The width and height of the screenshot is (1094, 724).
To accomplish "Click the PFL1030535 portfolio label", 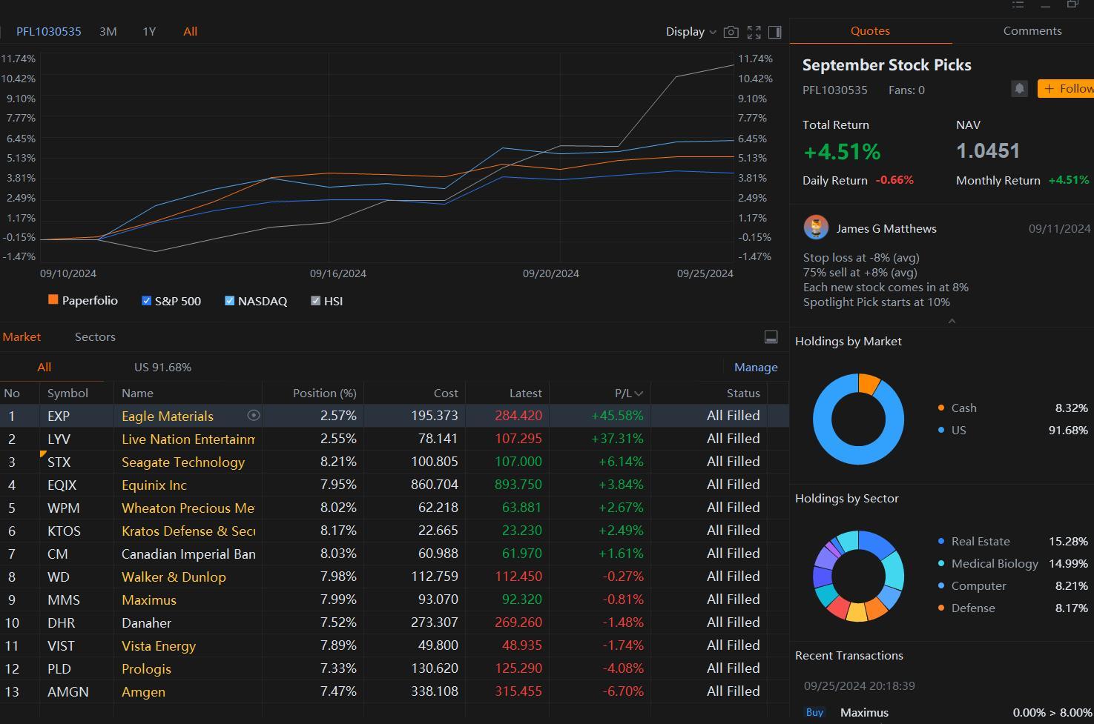I will coord(49,32).
